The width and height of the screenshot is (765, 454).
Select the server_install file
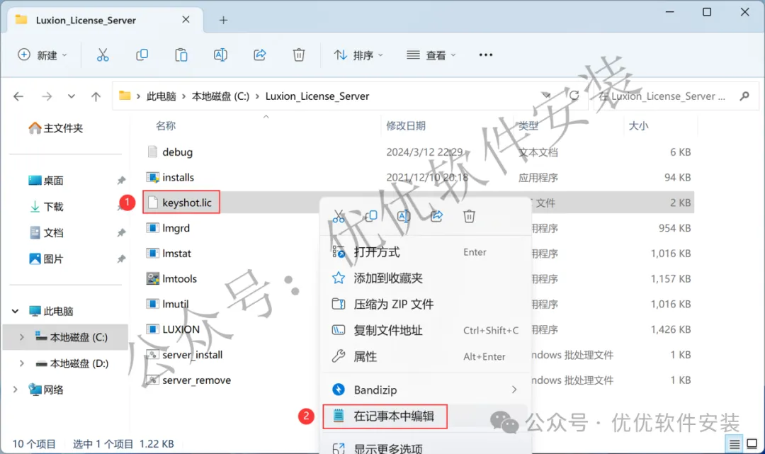(192, 355)
